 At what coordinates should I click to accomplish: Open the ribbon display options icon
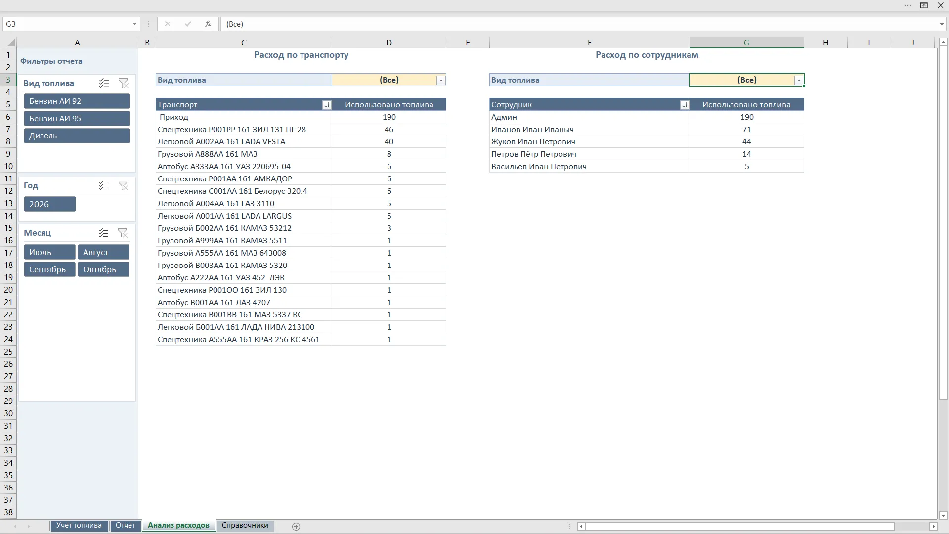[924, 5]
